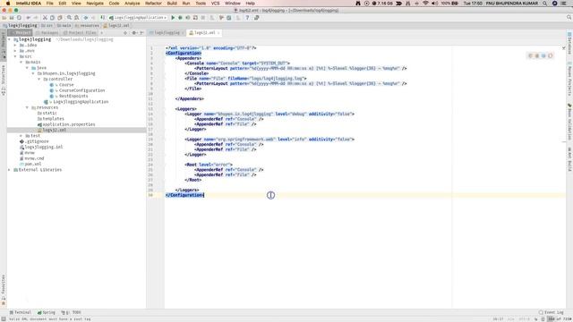Toggle the Database tool window on right edge
The width and height of the screenshot is (573, 322).
tap(569, 43)
